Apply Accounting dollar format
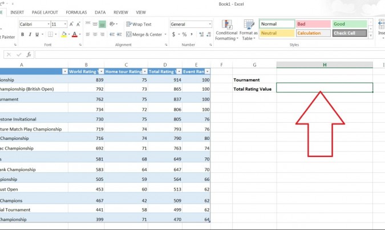The width and height of the screenshot is (385, 230). tap(173, 34)
